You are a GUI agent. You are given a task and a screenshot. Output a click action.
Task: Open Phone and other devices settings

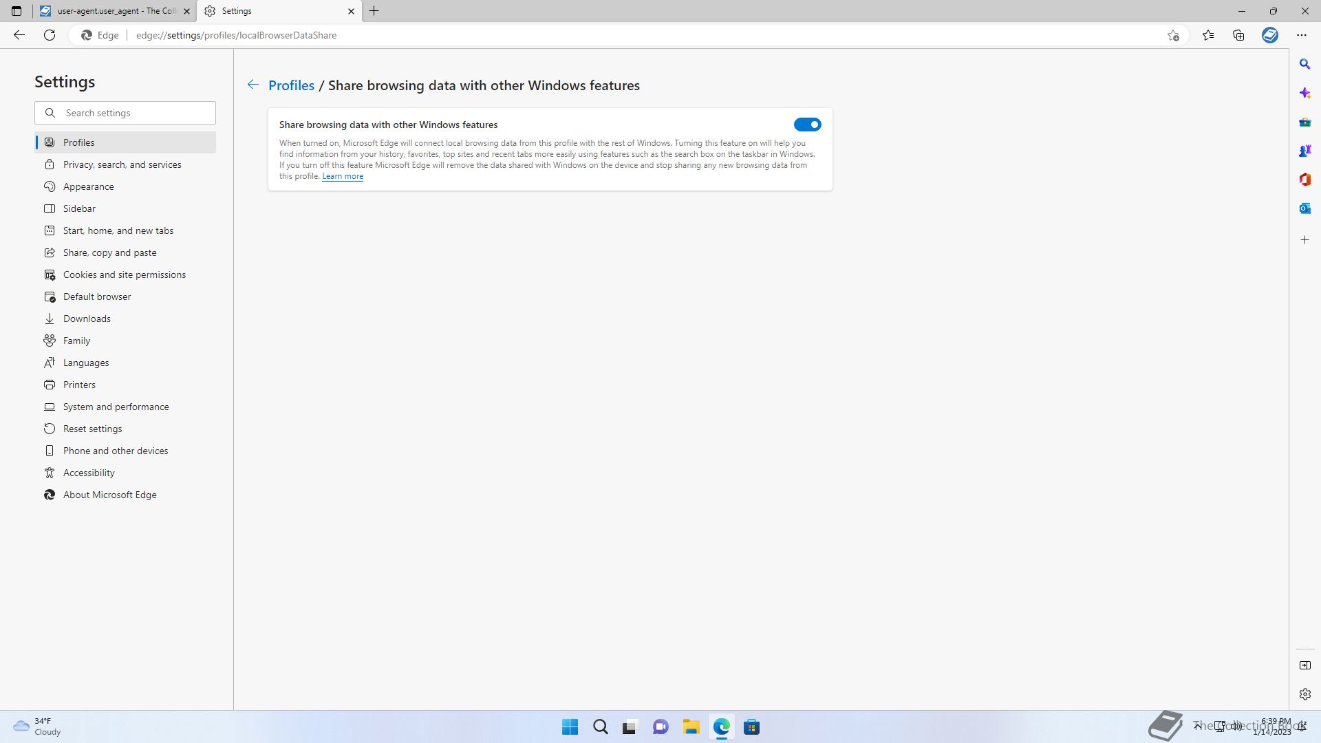pyautogui.click(x=125, y=451)
